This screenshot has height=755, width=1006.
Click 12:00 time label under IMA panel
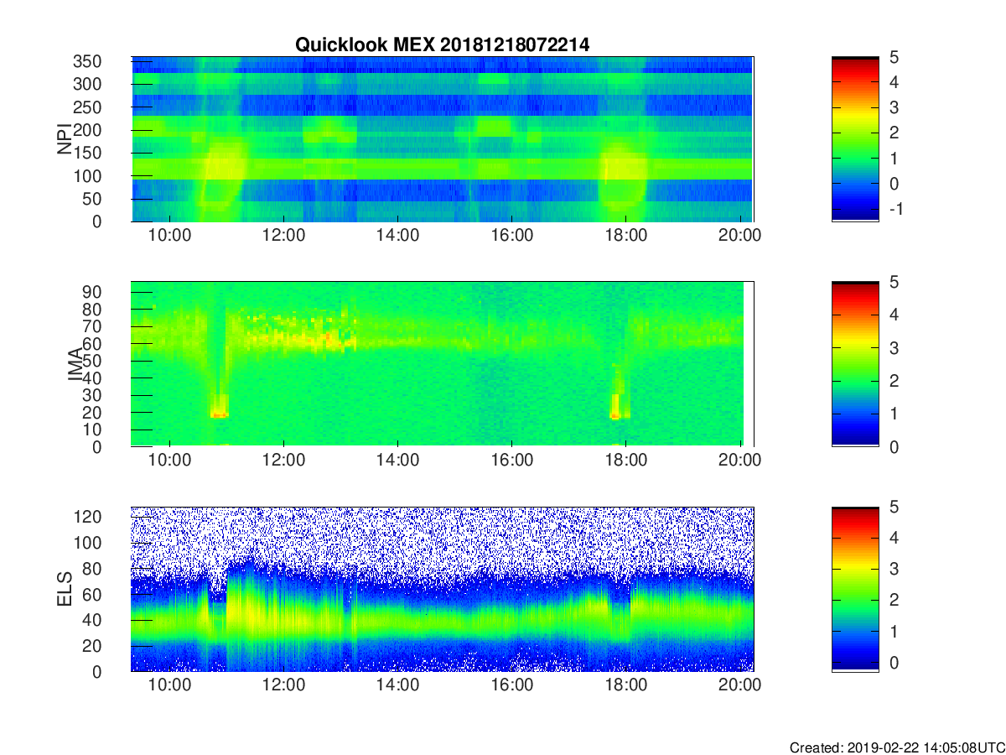tap(284, 461)
